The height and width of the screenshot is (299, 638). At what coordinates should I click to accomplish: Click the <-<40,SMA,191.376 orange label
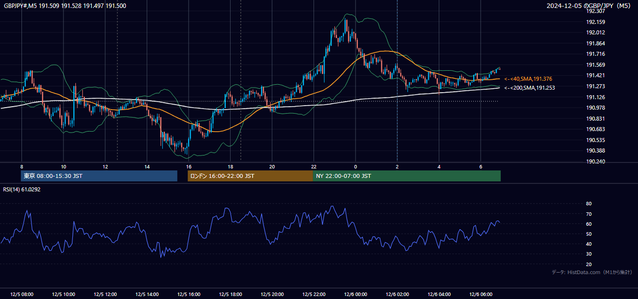pos(528,79)
